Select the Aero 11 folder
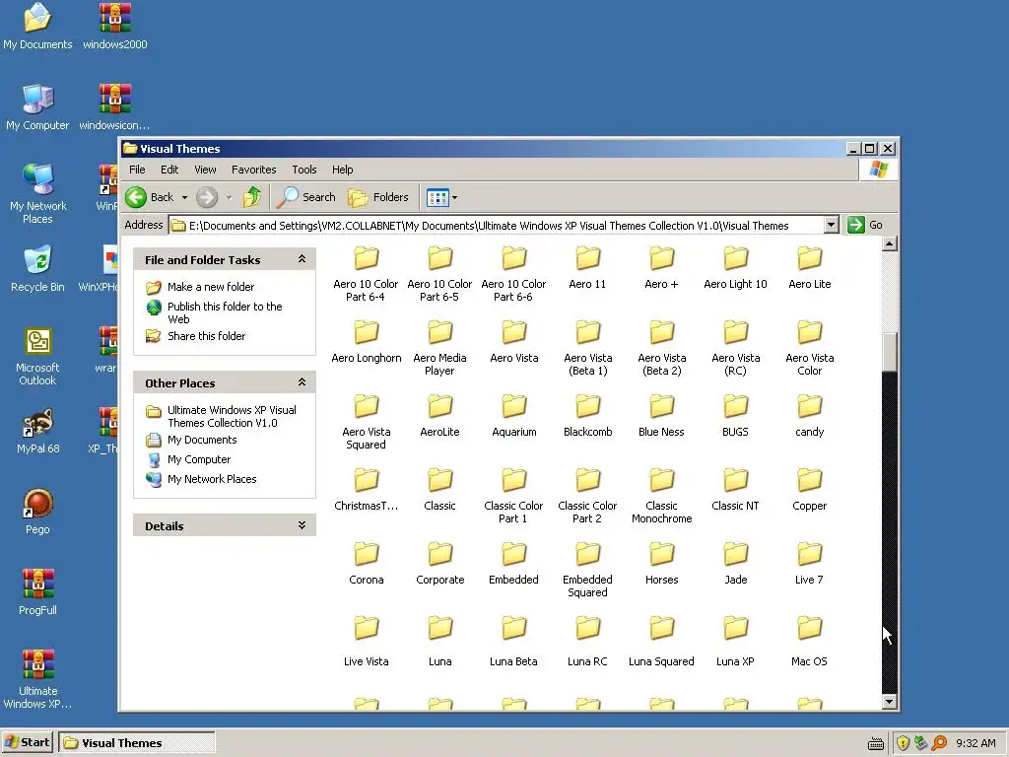 tap(587, 268)
